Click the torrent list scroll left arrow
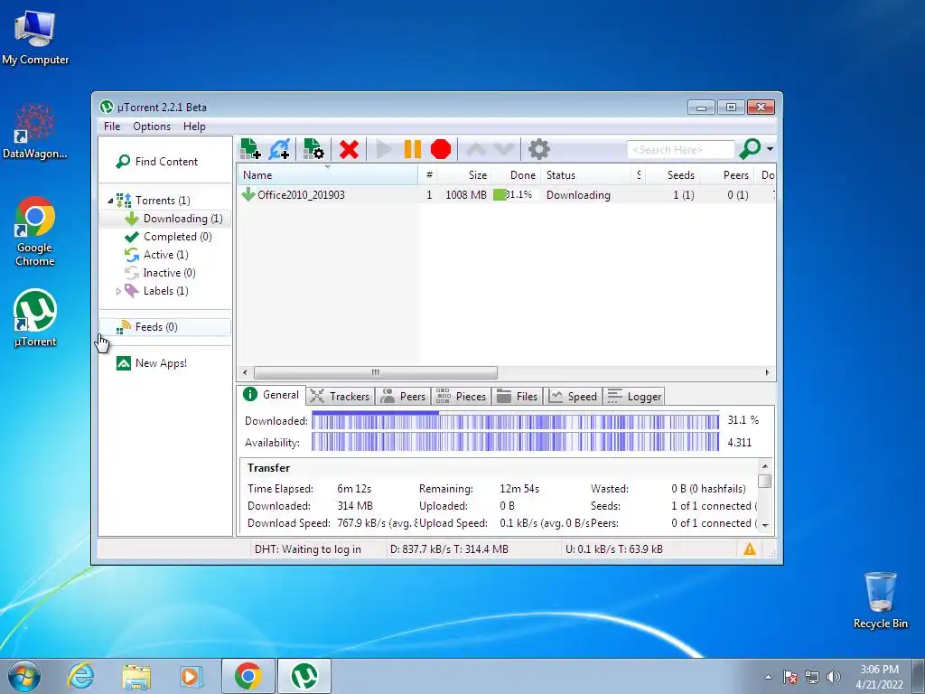This screenshot has width=925, height=694. (245, 372)
